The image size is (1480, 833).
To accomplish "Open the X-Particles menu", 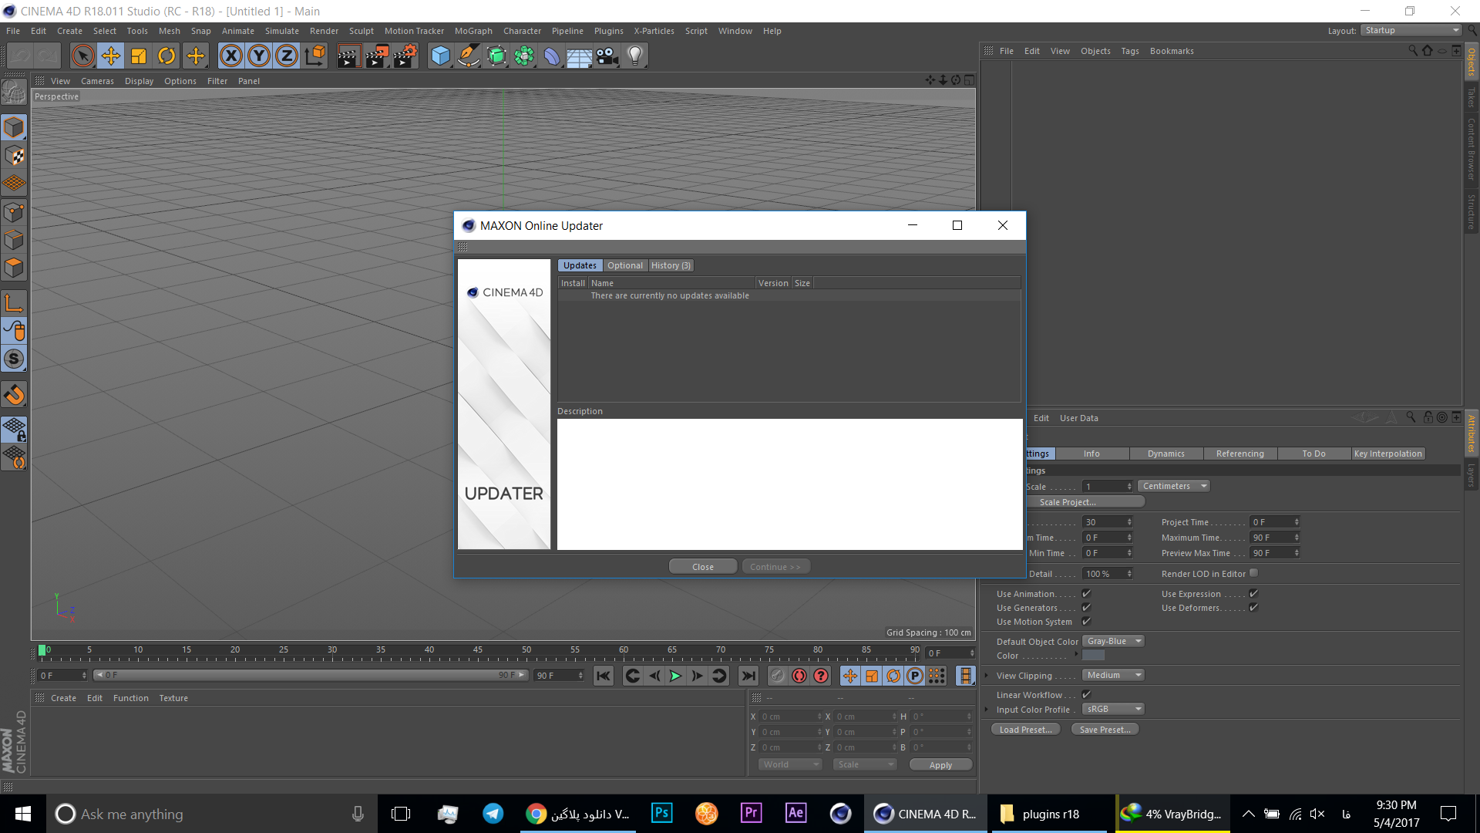I will [654, 31].
